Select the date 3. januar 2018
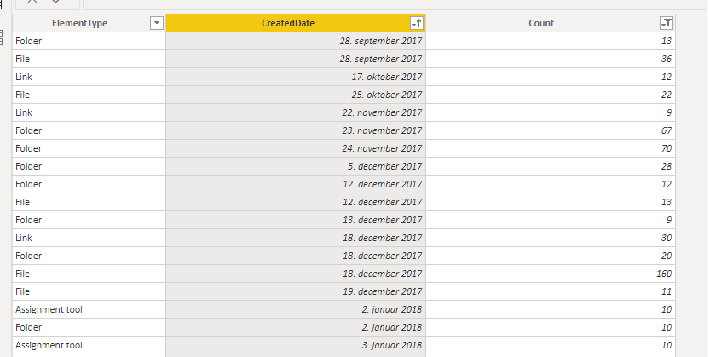The image size is (710, 357). (x=296, y=345)
